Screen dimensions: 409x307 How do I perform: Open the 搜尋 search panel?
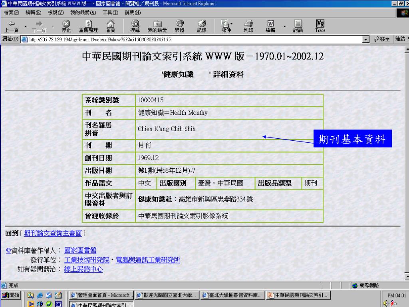pos(135,26)
